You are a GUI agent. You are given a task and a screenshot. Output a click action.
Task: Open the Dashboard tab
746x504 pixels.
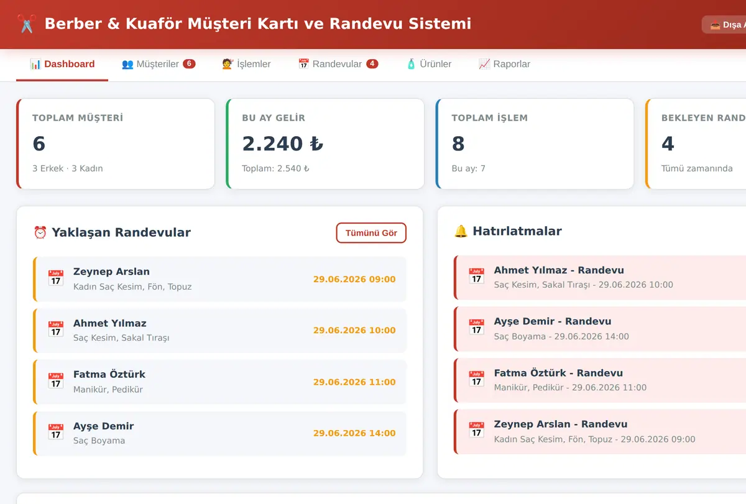tap(62, 64)
